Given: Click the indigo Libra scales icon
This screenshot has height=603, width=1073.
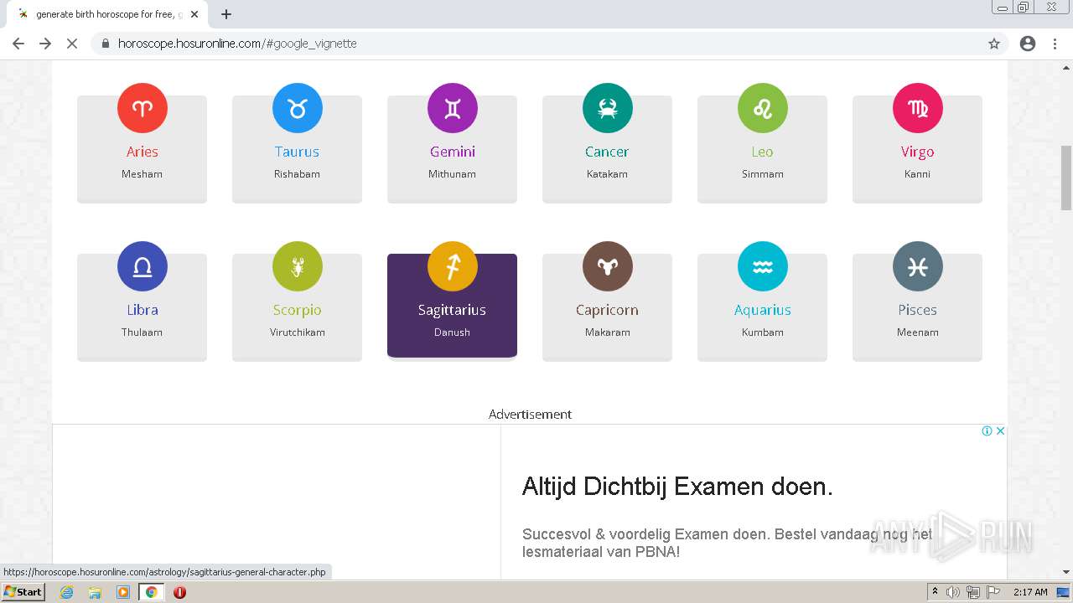Looking at the screenshot, I should pos(143,266).
